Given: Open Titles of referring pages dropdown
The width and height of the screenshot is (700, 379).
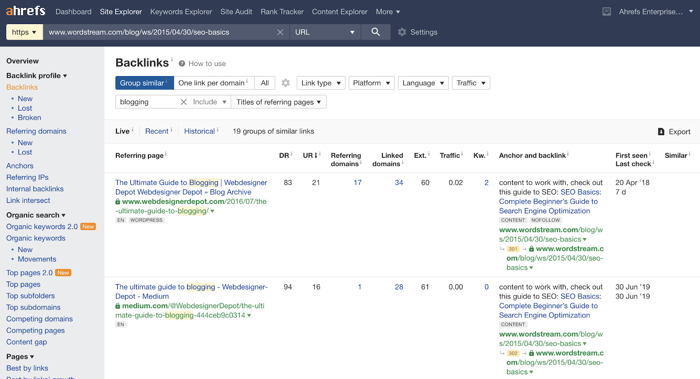Looking at the screenshot, I should [278, 102].
